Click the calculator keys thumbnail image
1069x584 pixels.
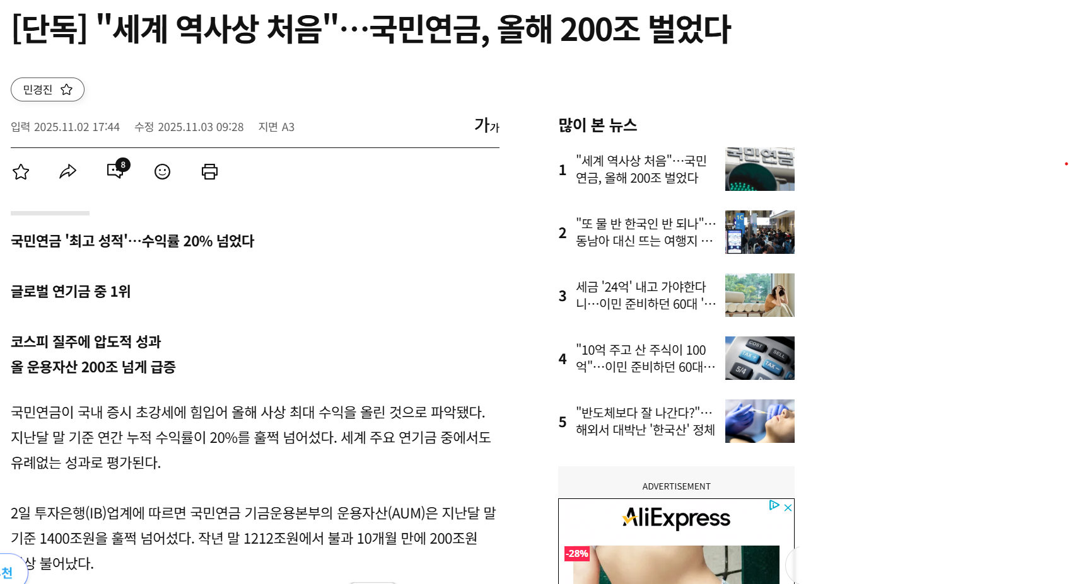[x=759, y=358]
